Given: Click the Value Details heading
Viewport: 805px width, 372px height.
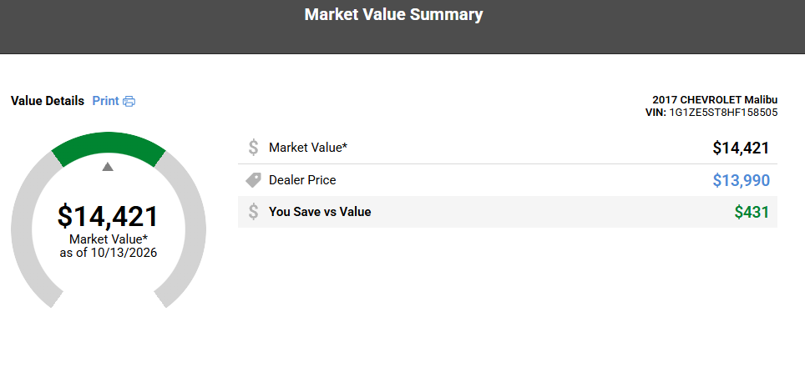Looking at the screenshot, I should pos(48,101).
